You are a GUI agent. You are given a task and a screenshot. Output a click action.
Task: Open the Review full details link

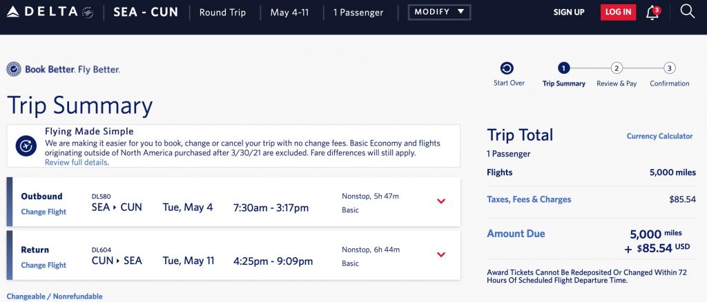pos(76,163)
